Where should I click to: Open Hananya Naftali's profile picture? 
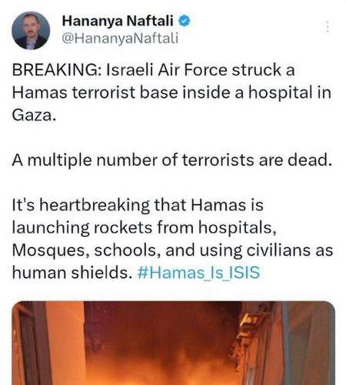pyautogui.click(x=31, y=30)
